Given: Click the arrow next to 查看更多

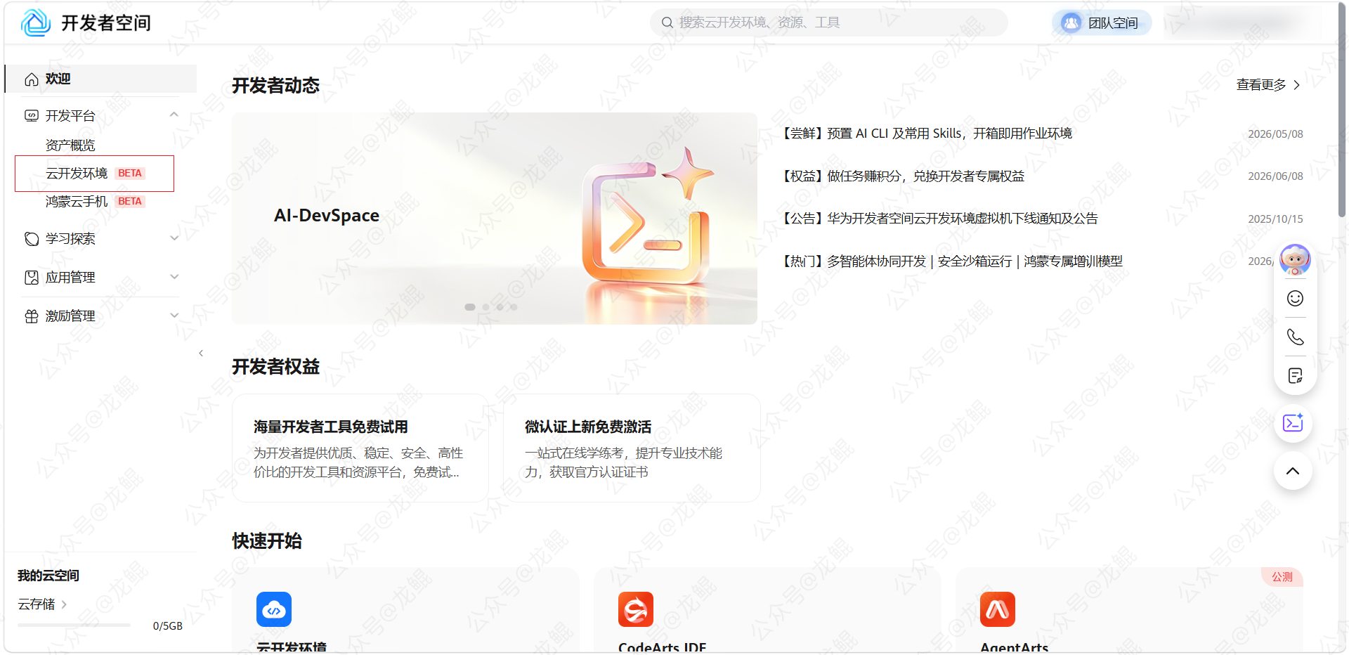Looking at the screenshot, I should [1296, 85].
